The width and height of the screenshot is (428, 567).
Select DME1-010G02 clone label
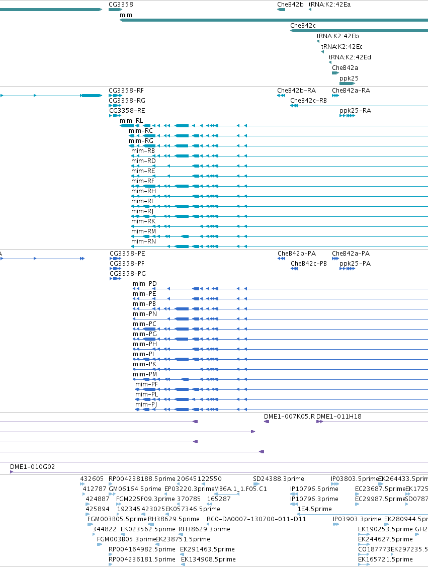[x=33, y=467]
